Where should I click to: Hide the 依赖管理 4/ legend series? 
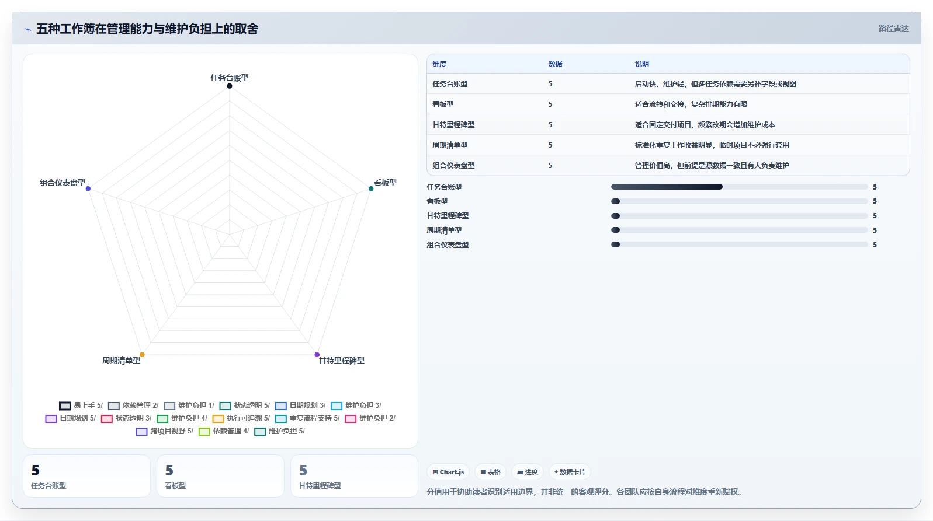(x=224, y=431)
